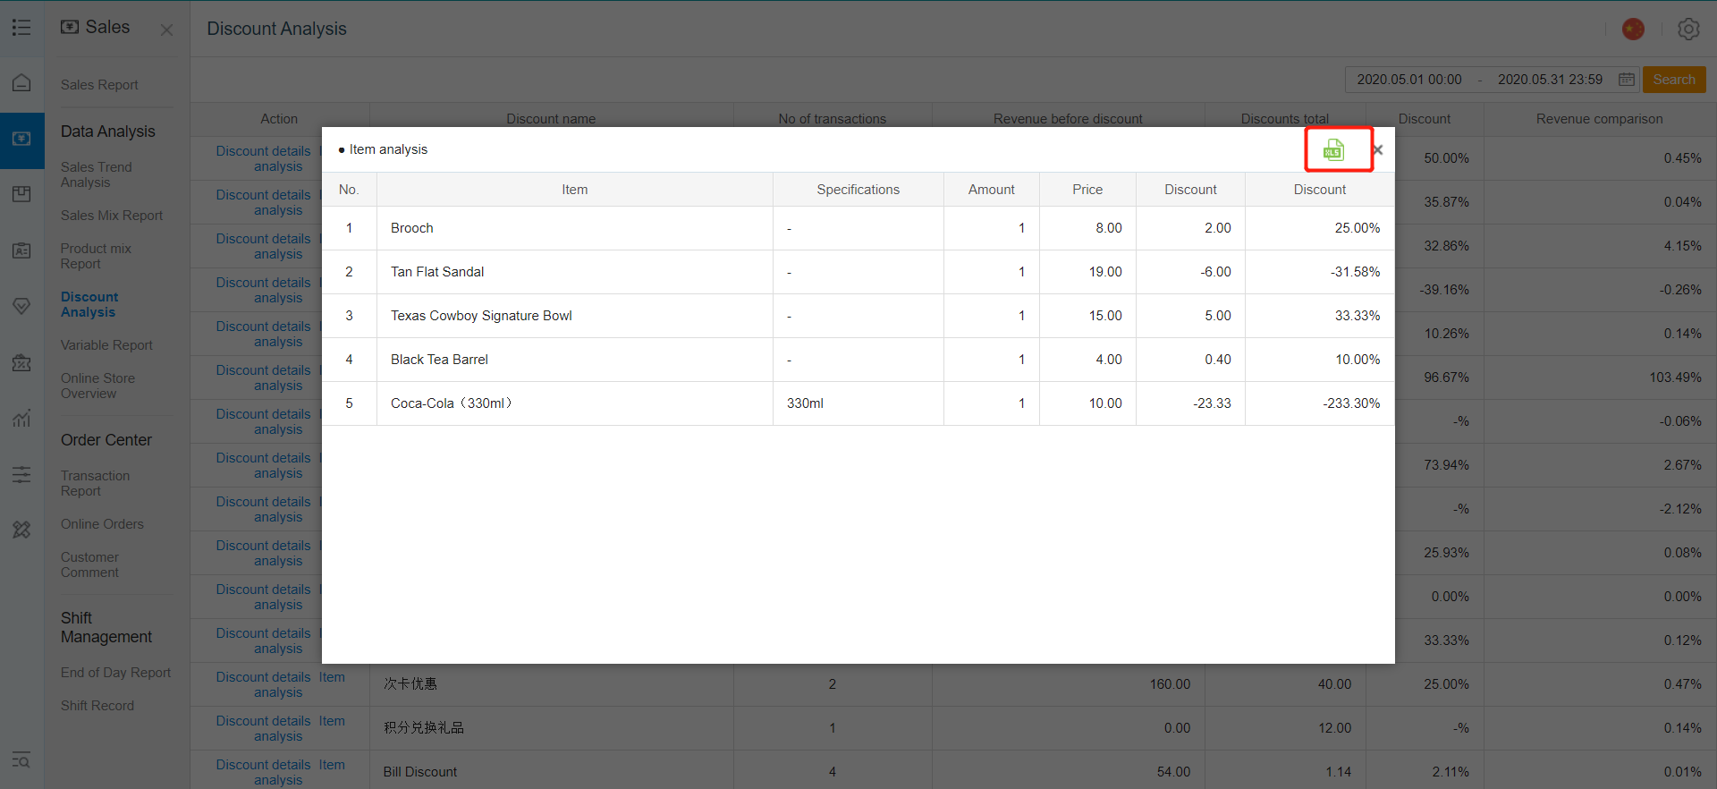The width and height of the screenshot is (1717, 789).
Task: Open Discount details for 次卡优惠 row
Action: (263, 677)
